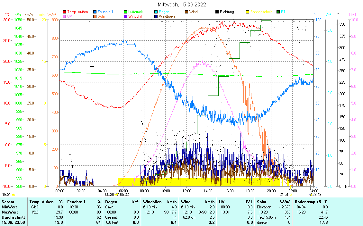Image resolution: width=363 pixels, height=226 pixels.
Task: Click the red Temp. Außen legend swatch
Action: pyautogui.click(x=64, y=12)
